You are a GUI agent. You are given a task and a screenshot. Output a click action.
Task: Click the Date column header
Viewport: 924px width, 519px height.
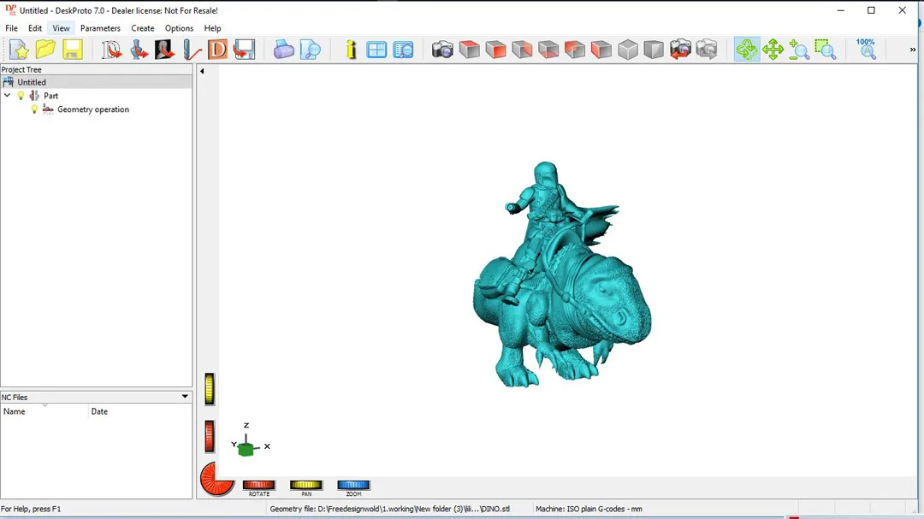[99, 411]
